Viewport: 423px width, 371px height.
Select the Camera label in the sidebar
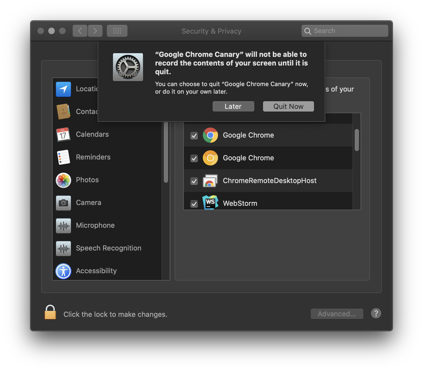point(89,203)
